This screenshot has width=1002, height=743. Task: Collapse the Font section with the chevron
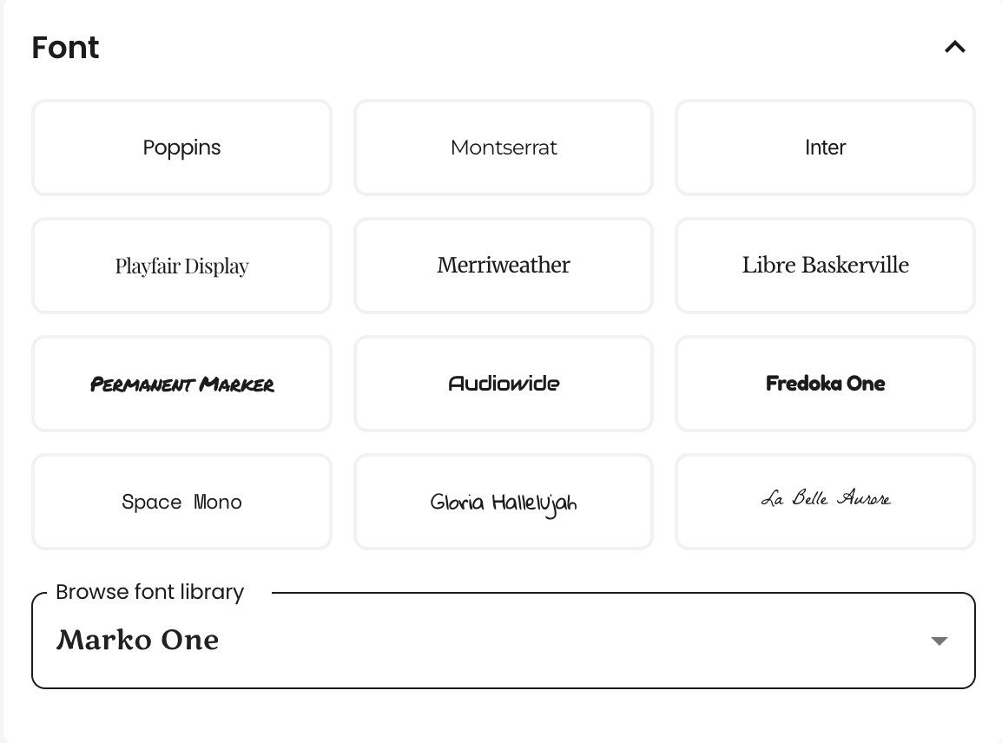[955, 47]
